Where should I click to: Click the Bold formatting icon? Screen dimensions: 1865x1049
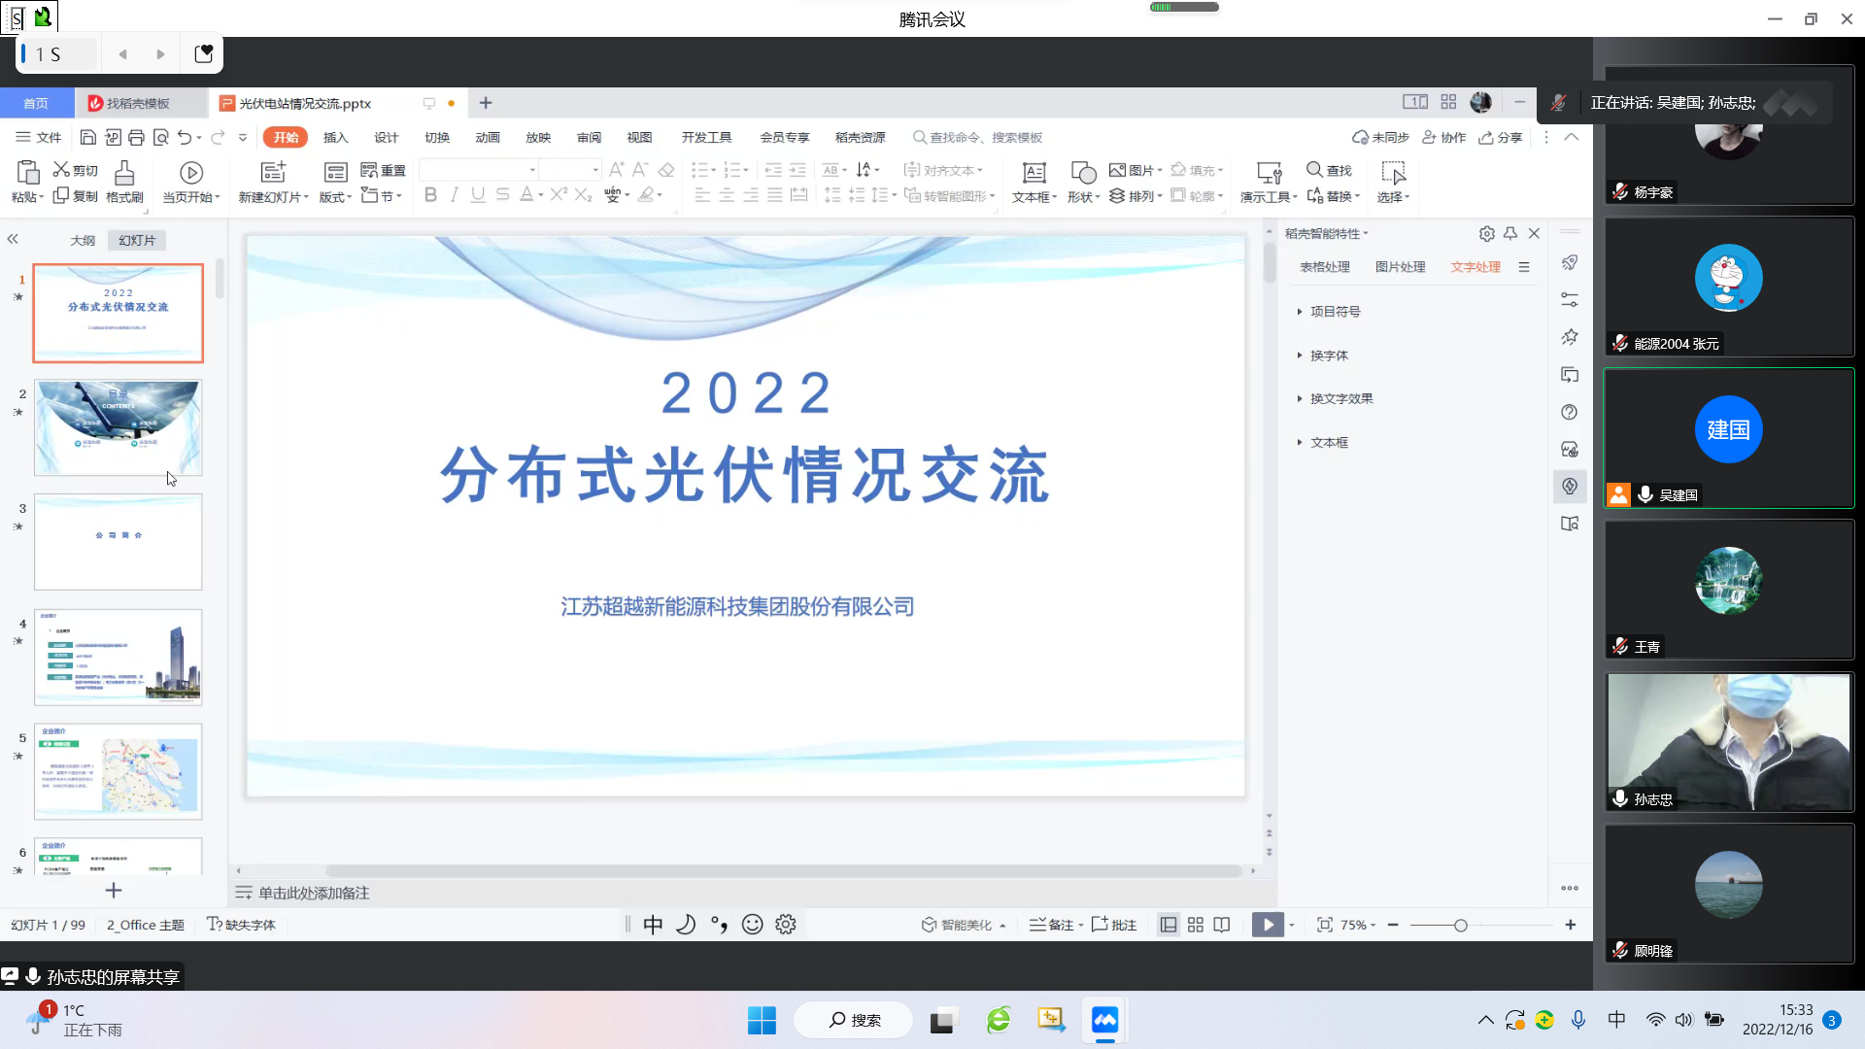tap(430, 195)
